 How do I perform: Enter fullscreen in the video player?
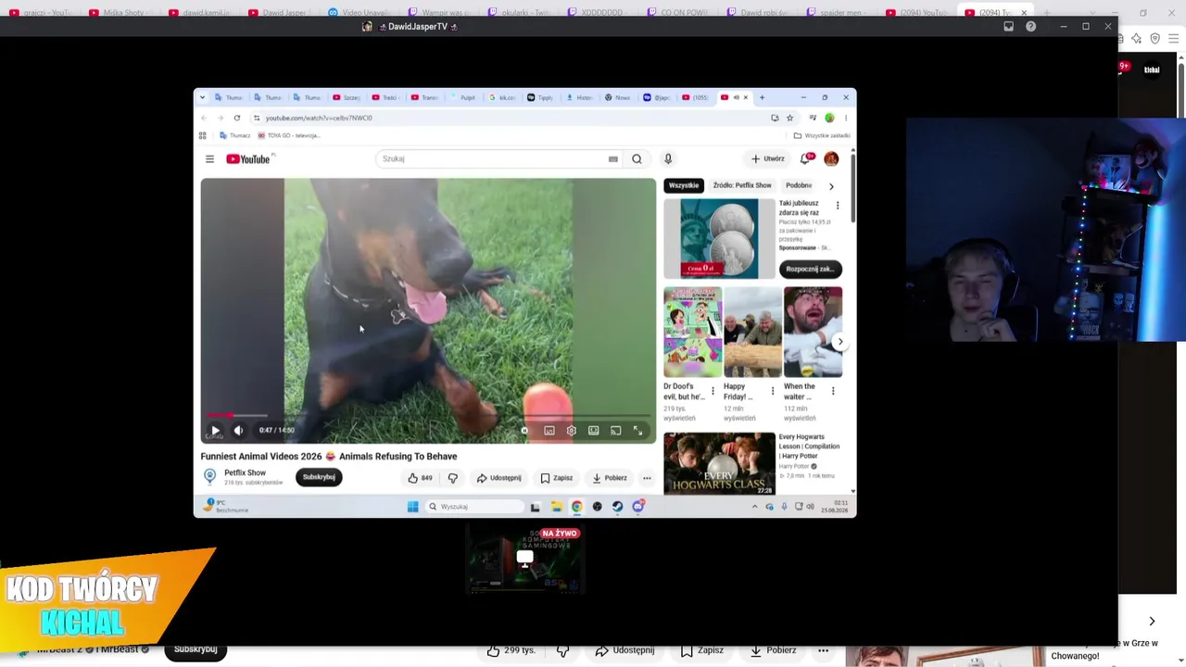click(637, 431)
